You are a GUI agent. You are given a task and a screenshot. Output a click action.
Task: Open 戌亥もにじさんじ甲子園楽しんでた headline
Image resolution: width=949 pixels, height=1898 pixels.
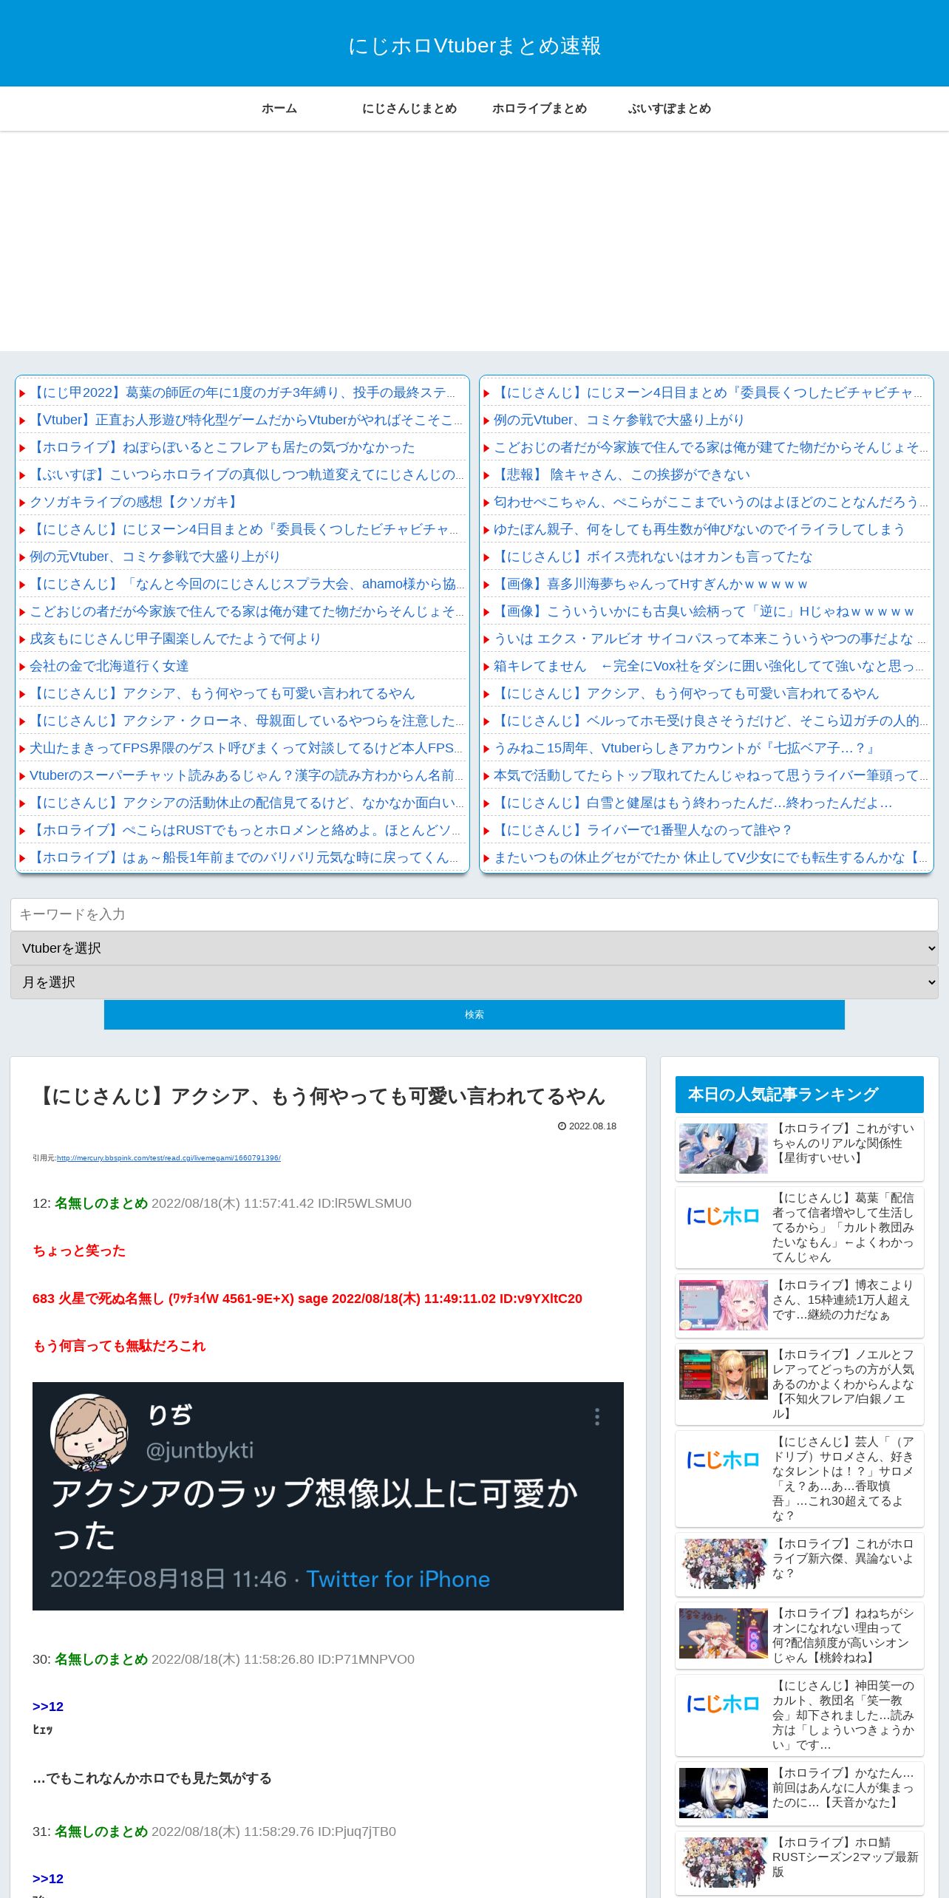(175, 639)
